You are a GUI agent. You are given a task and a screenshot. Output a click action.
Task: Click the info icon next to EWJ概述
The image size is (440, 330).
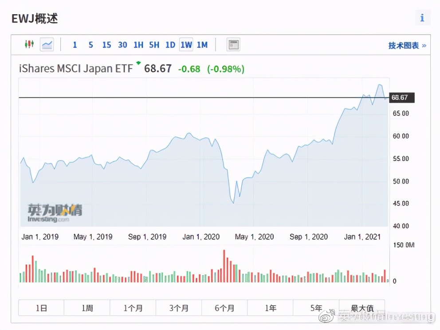tap(422, 18)
